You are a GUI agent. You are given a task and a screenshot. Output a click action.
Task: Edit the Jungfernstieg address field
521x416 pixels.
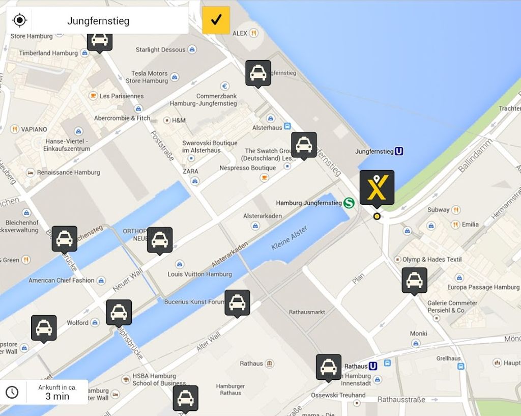click(110, 20)
